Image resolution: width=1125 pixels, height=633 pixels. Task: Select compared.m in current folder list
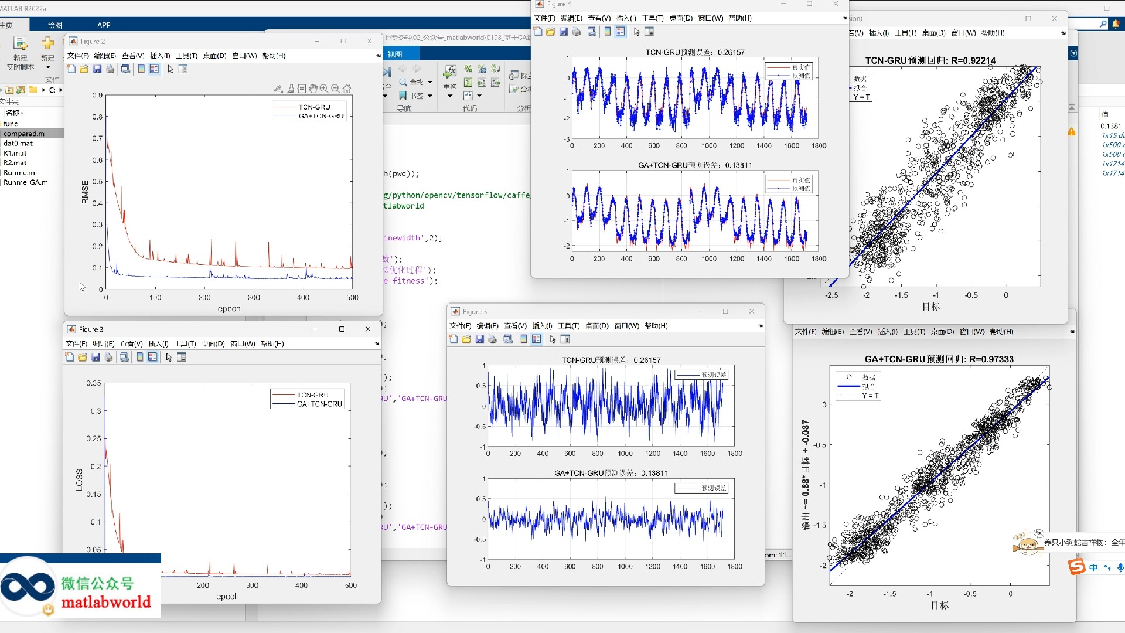(32, 134)
